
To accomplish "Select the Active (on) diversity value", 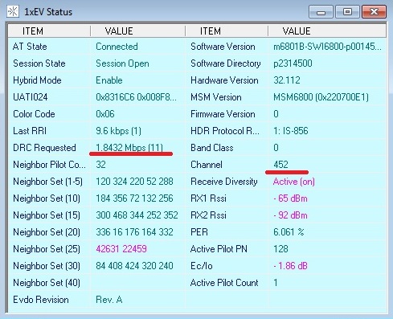I will (294, 182).
